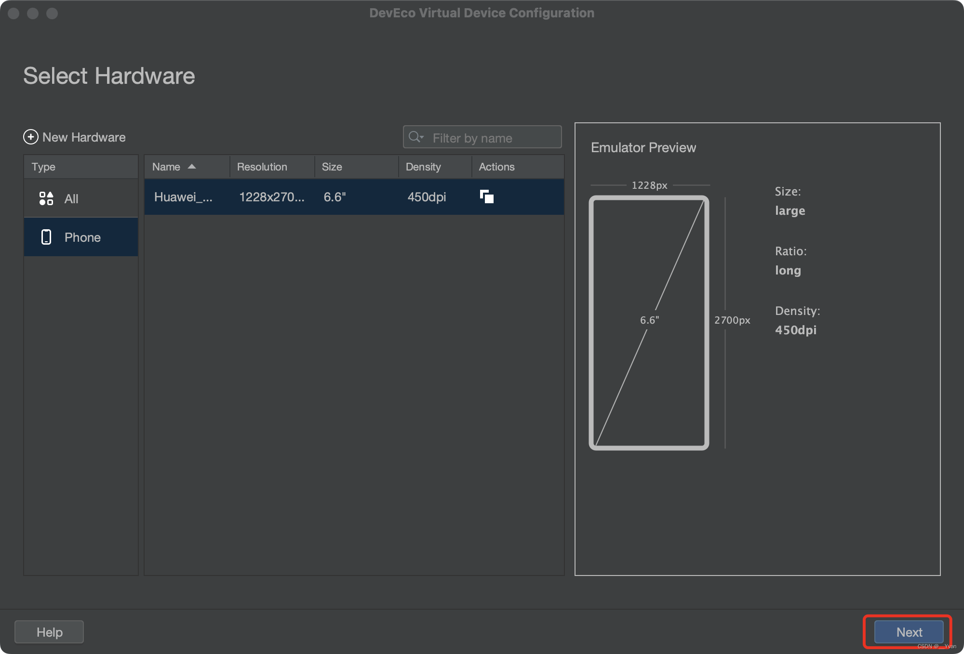Click the New Hardware plus icon

(30, 137)
